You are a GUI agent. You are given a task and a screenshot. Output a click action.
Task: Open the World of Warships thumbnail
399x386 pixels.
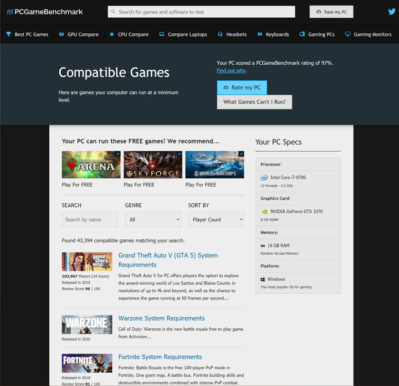click(x=215, y=165)
